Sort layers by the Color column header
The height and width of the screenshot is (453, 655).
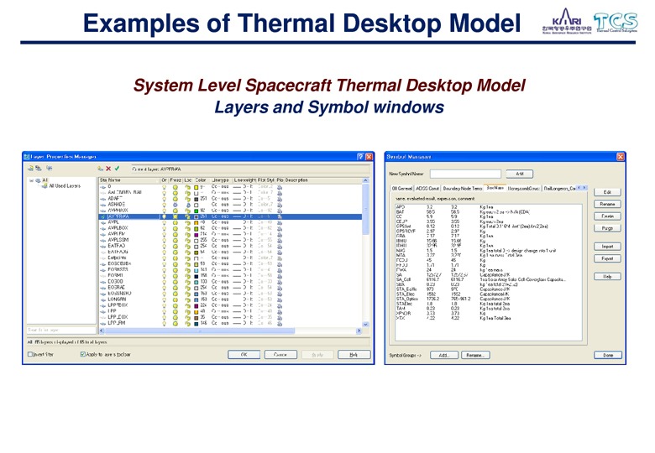pos(201,180)
